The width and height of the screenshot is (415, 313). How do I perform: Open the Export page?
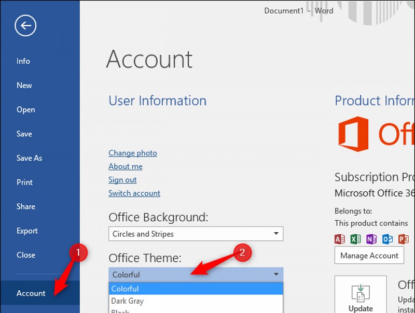(x=27, y=231)
